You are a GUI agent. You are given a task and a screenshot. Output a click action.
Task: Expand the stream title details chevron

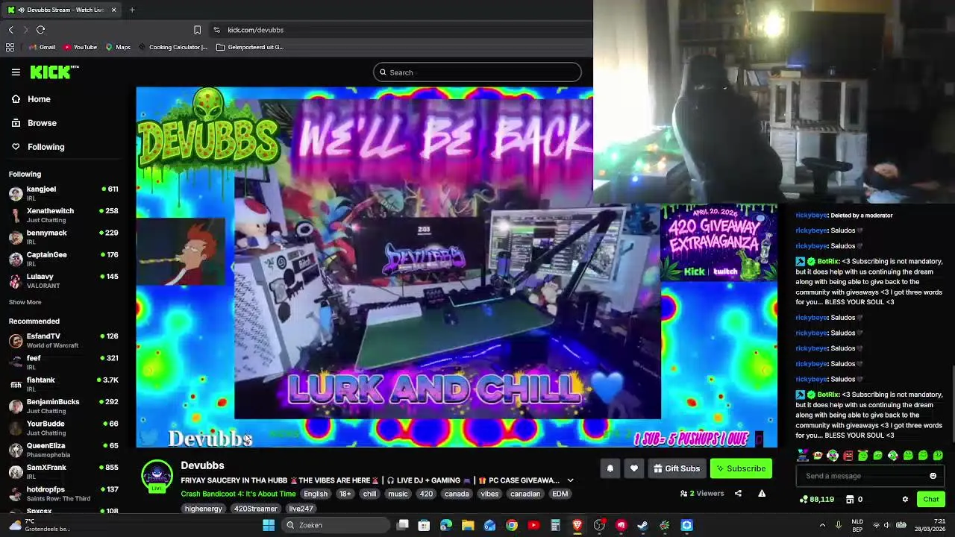pyautogui.click(x=570, y=480)
